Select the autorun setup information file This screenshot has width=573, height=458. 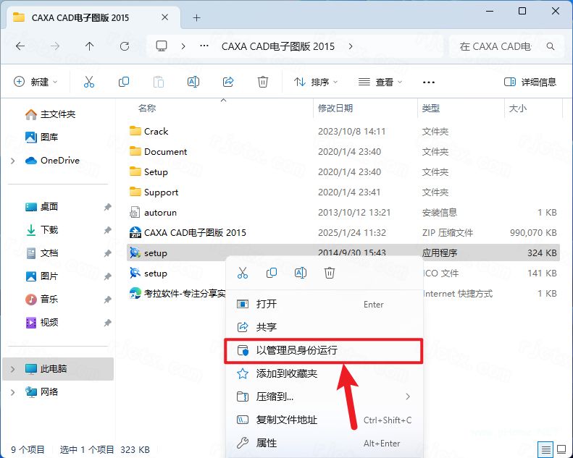coord(343,212)
